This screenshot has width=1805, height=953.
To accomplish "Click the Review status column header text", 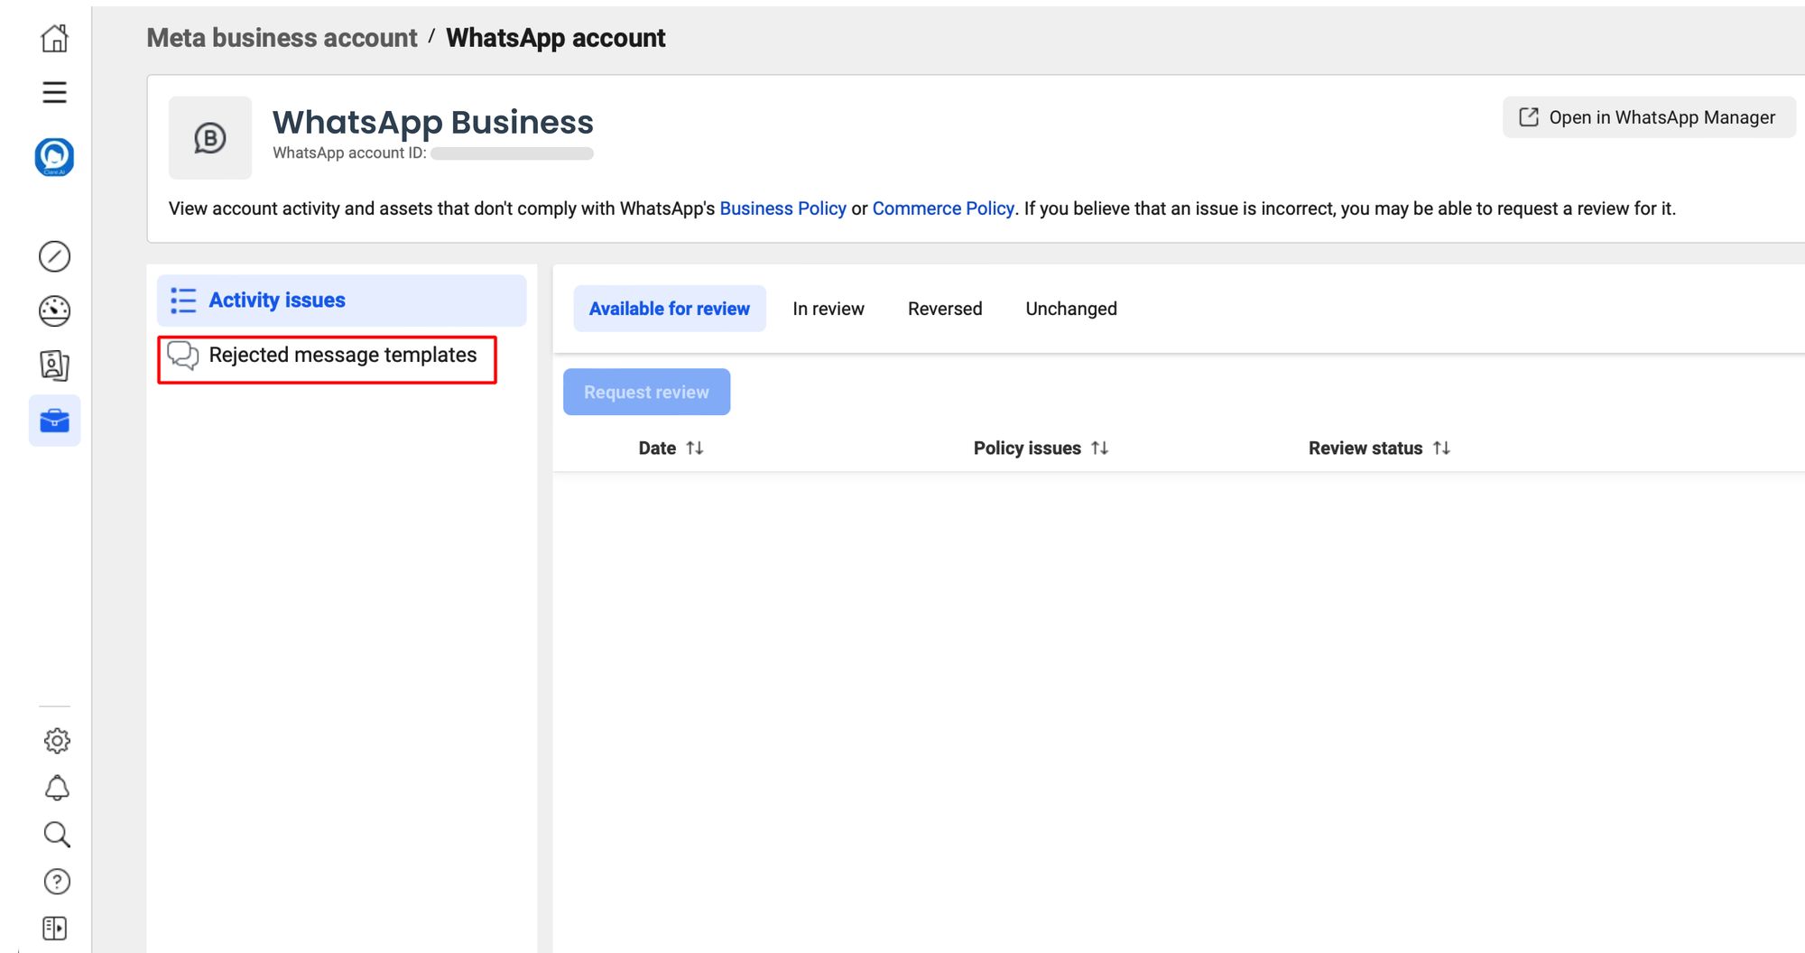I will (1365, 449).
